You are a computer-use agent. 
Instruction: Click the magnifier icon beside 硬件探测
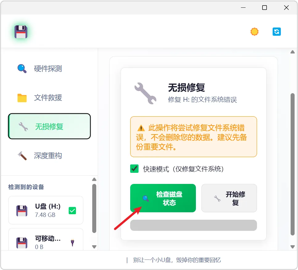click(22, 69)
